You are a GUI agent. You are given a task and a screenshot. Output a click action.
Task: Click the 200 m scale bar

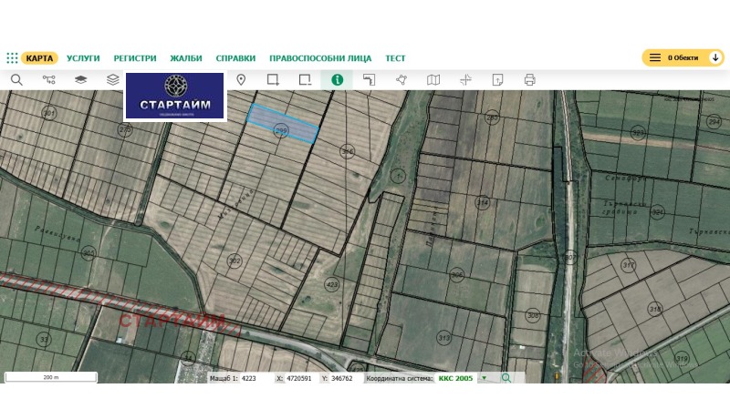[x=51, y=377]
